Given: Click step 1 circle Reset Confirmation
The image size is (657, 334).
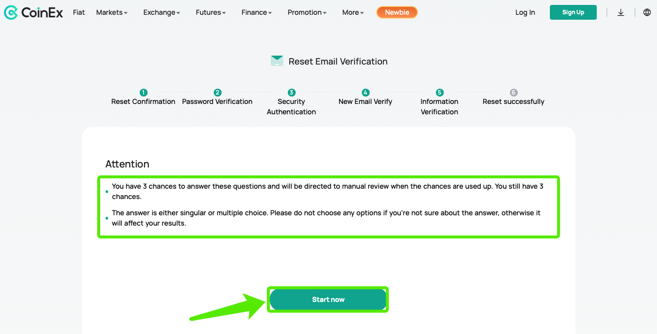Looking at the screenshot, I should point(143,93).
